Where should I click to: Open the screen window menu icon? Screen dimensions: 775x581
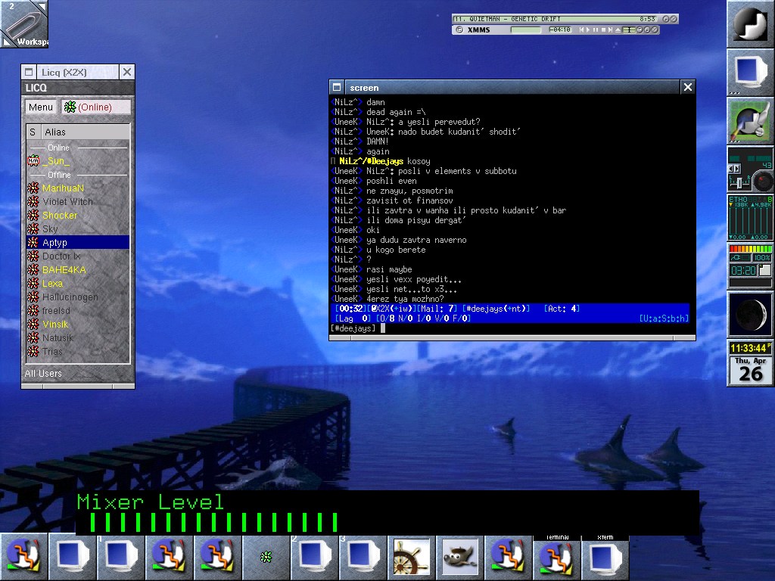tap(337, 87)
